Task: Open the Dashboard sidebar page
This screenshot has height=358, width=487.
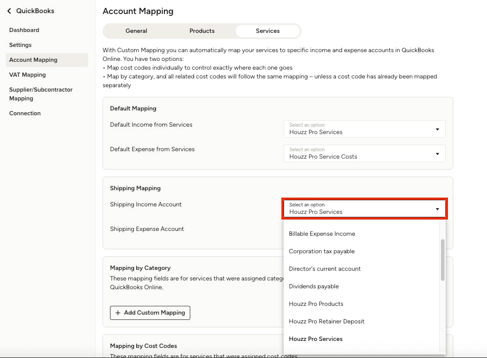Action: coord(24,30)
